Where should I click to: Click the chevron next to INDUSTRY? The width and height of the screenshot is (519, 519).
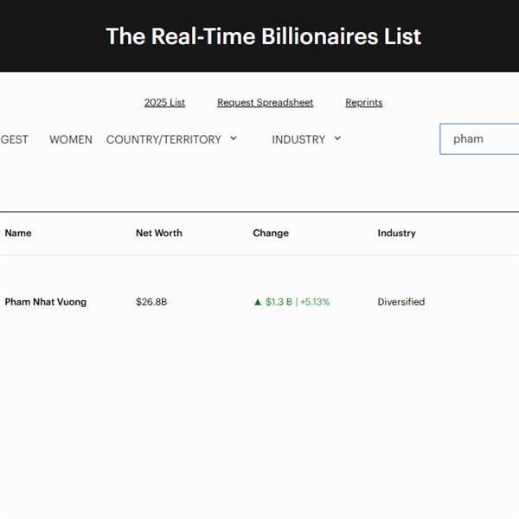coord(337,138)
